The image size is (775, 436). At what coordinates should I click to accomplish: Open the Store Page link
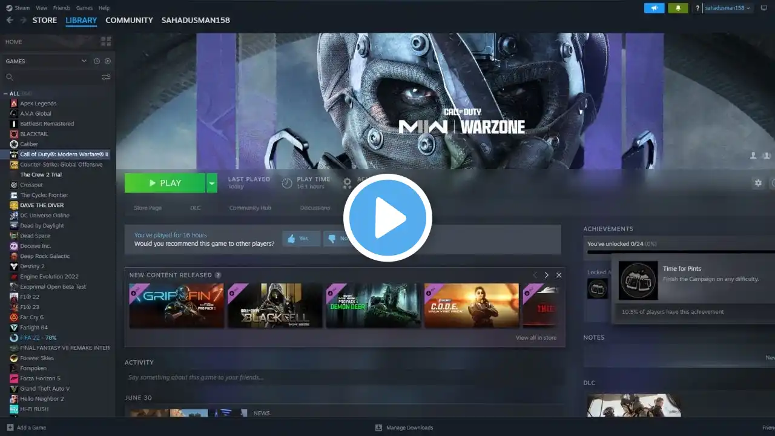[x=148, y=208]
